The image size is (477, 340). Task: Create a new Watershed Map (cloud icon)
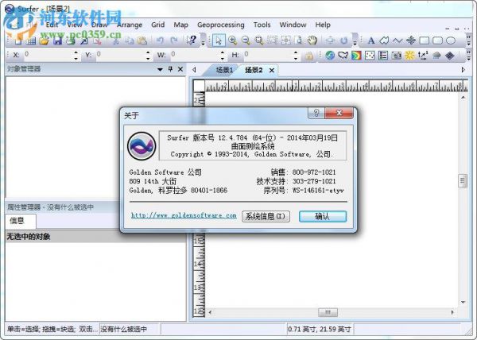pos(436,56)
